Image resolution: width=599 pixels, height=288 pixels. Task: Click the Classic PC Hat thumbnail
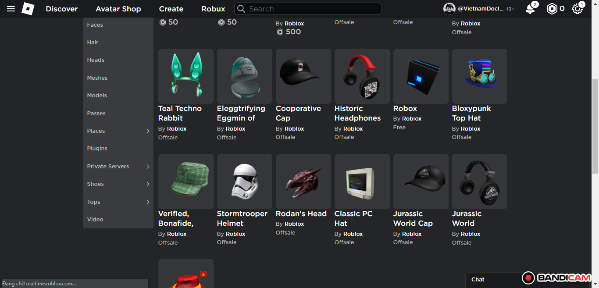362,181
